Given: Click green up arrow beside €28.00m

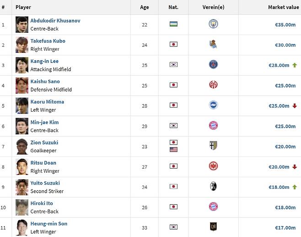Looking at the screenshot, I should pos(295,65).
